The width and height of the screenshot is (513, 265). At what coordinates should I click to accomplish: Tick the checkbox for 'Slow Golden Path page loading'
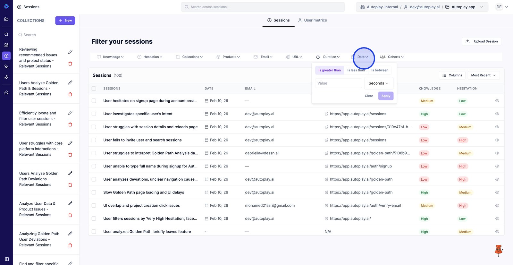(94, 192)
